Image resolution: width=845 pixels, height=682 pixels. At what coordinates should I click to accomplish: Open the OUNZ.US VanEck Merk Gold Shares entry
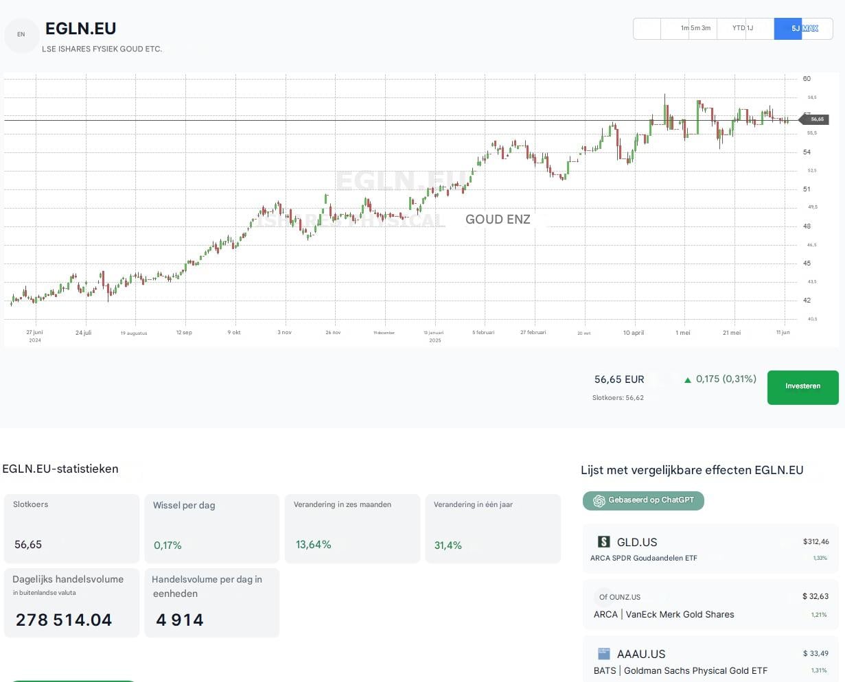click(x=710, y=604)
